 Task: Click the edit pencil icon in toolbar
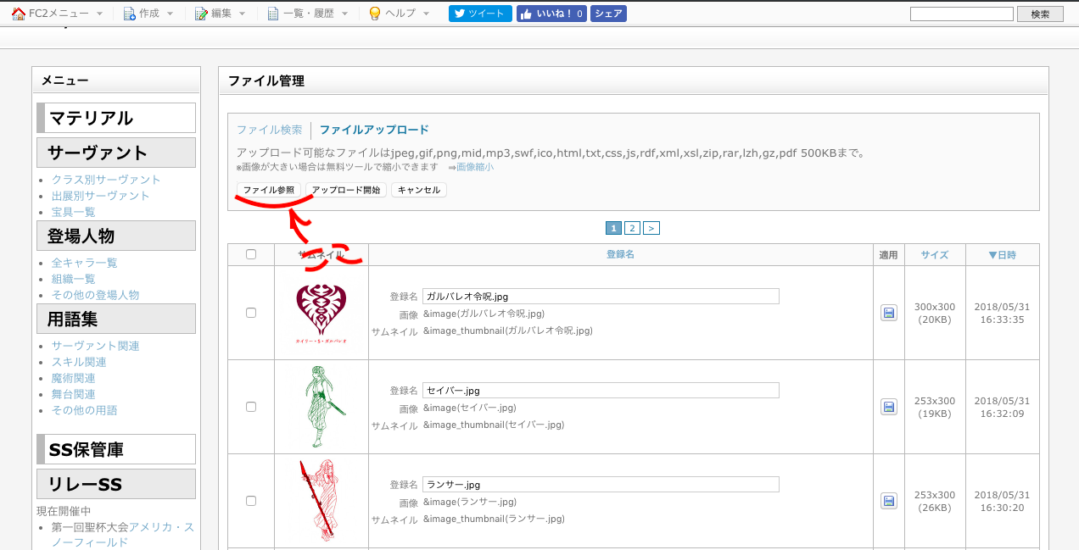click(201, 14)
